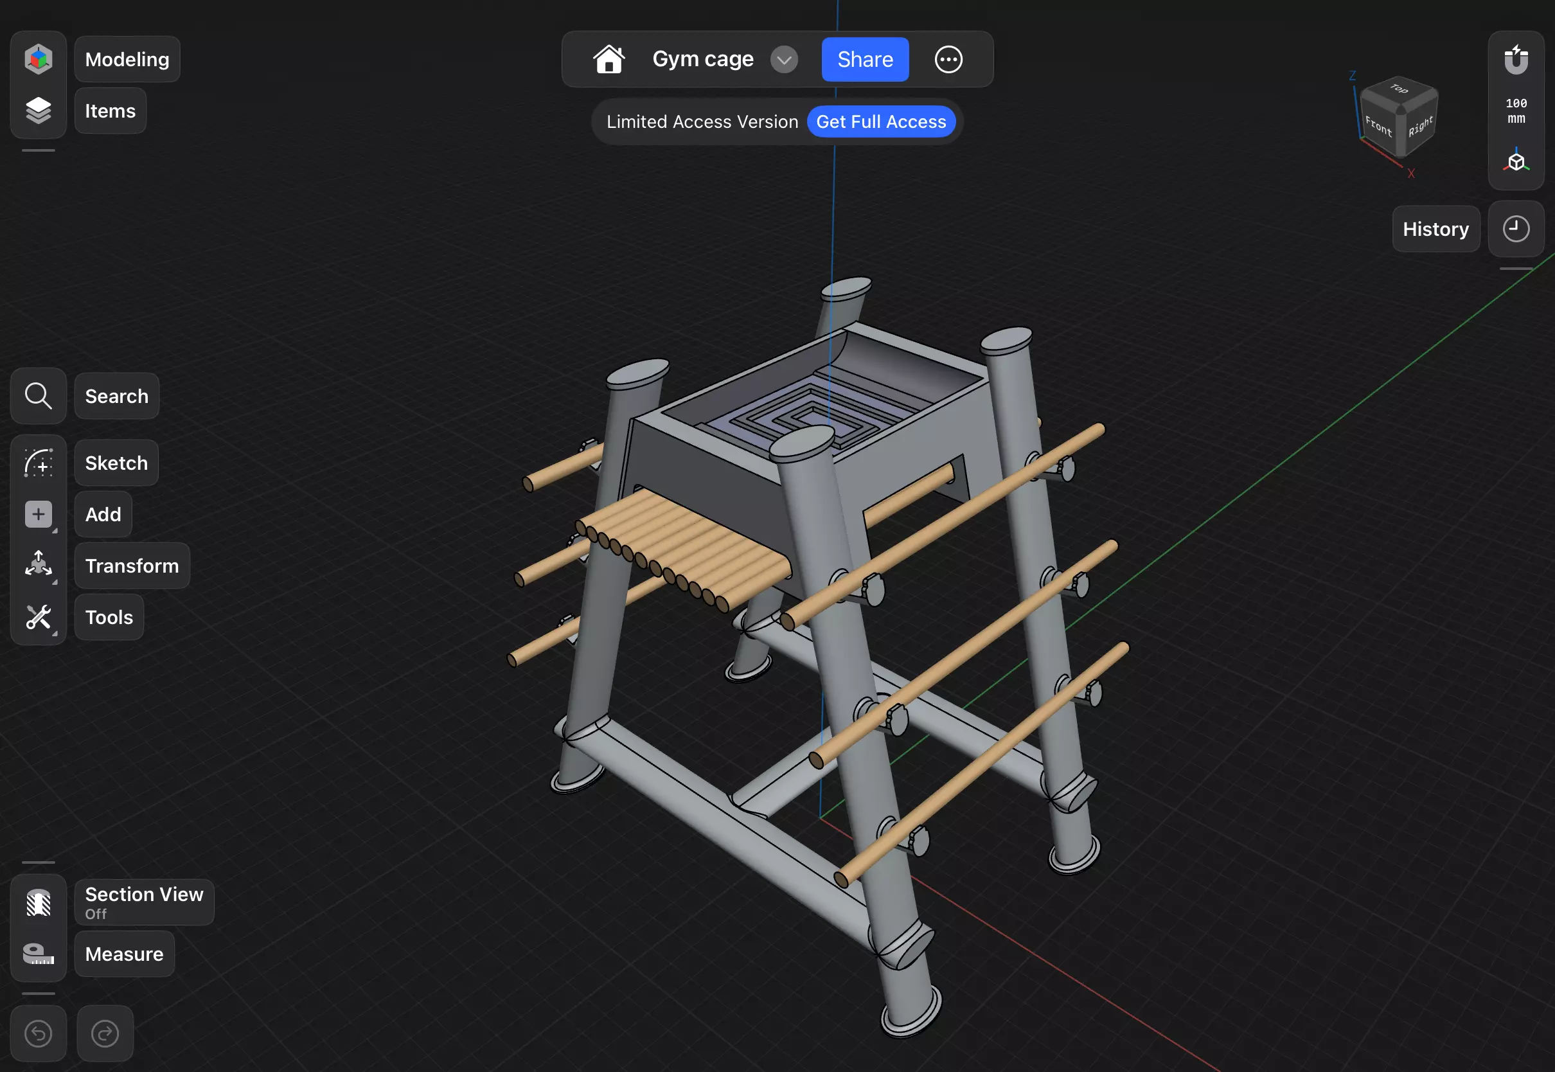The image size is (1555, 1072).
Task: Click the Modeling workspace cube icon
Action: pyautogui.click(x=39, y=59)
